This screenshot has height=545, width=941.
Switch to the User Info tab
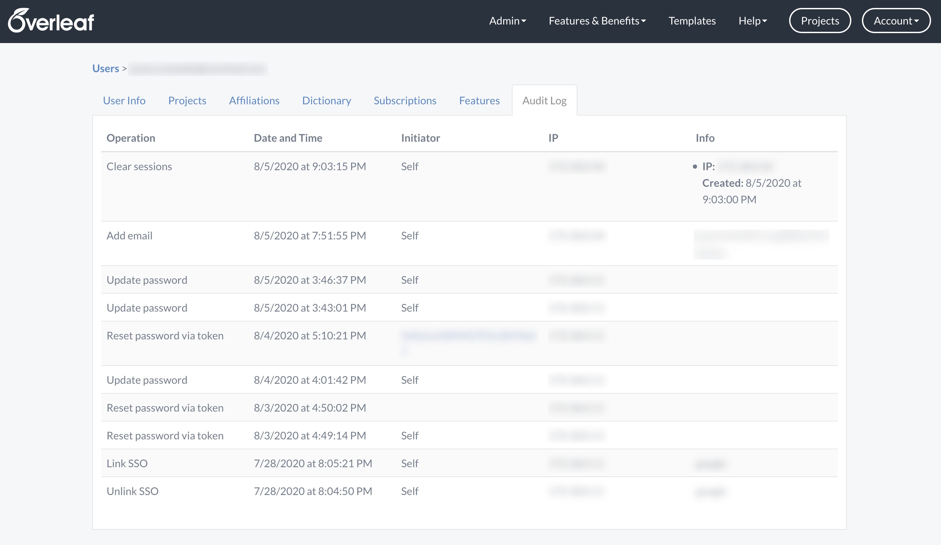click(x=124, y=101)
